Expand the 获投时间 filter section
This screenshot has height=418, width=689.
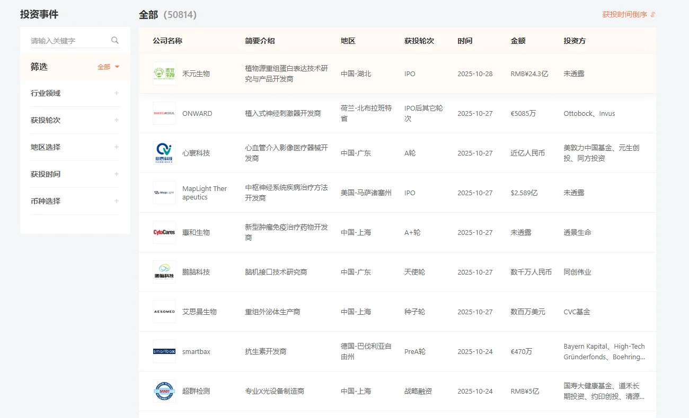tap(75, 174)
